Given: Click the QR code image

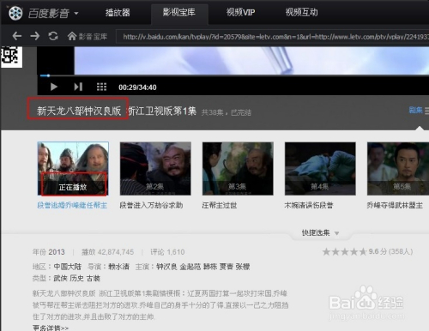Looking at the screenshot, I should point(11,57).
